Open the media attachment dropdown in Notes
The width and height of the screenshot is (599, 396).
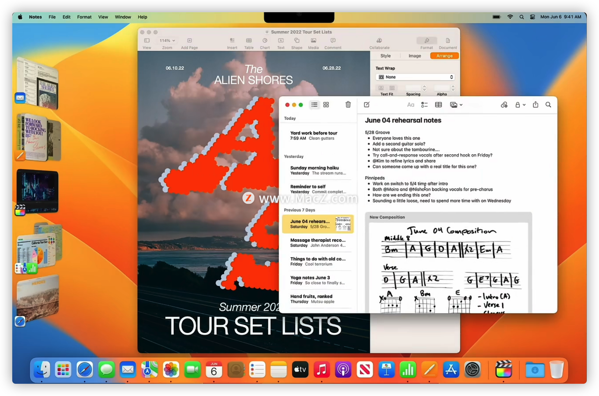point(456,105)
